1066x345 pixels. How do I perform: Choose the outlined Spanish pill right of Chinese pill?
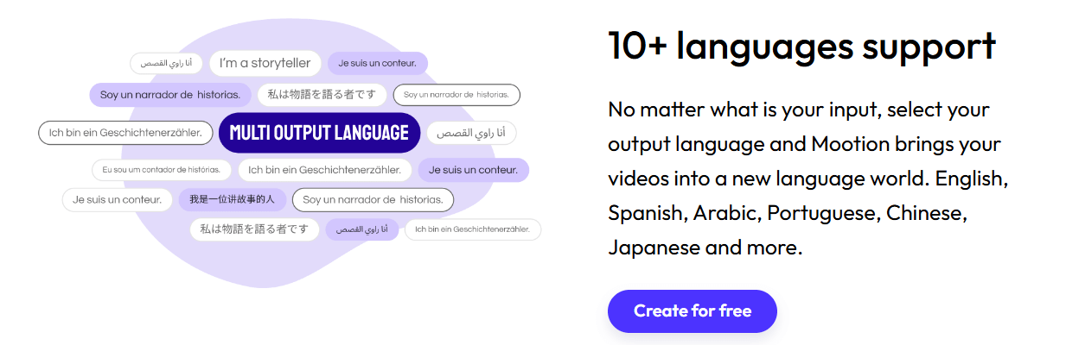pos(373,199)
